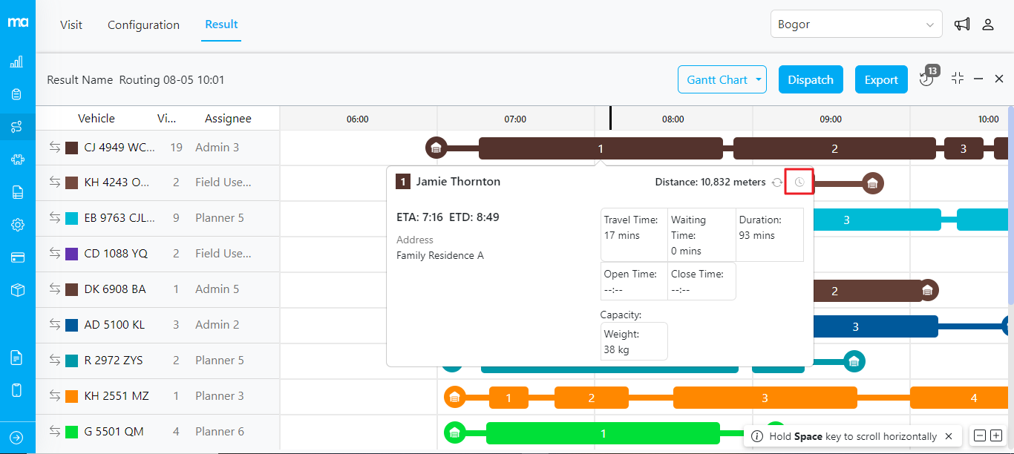The height and width of the screenshot is (454, 1014).
Task: Open the user profile icon
Action: [988, 24]
